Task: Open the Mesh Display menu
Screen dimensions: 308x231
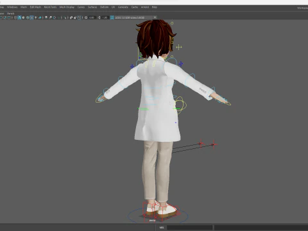Action: [67, 7]
